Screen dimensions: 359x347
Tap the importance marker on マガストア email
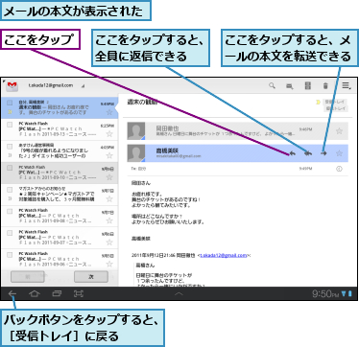click(x=10, y=198)
